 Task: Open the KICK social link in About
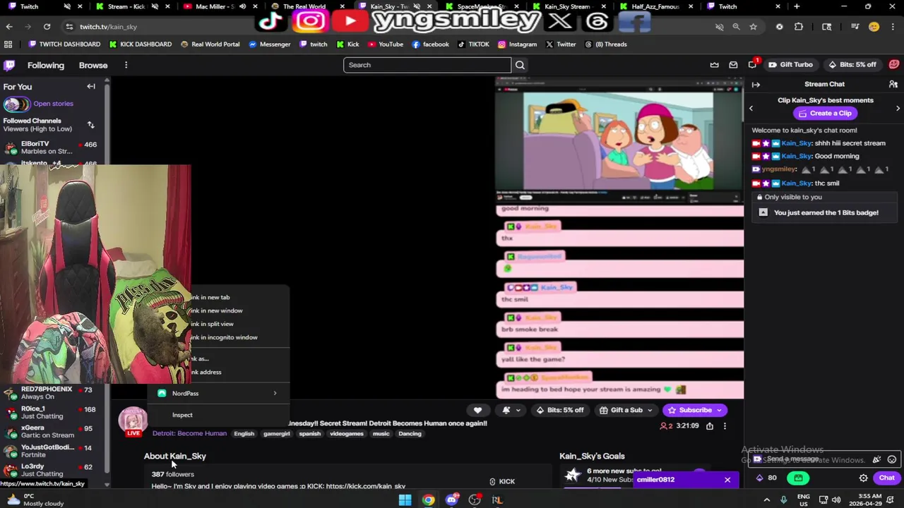click(x=502, y=481)
